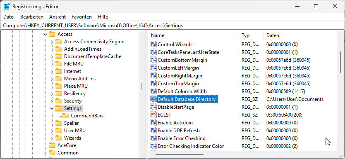Viewport: 345px width, 159px height.
Task: Click the C:\Users\User\Documents data value
Action: [295, 99]
